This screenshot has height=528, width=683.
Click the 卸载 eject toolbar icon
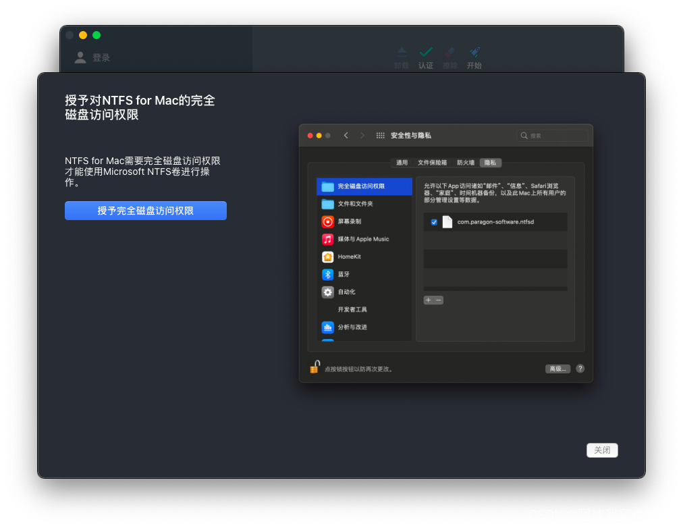(402, 52)
